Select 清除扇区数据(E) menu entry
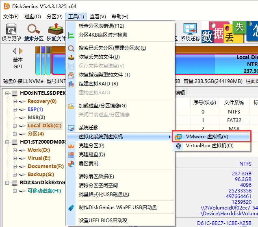Screen dimensions: 258x227 point(120,177)
